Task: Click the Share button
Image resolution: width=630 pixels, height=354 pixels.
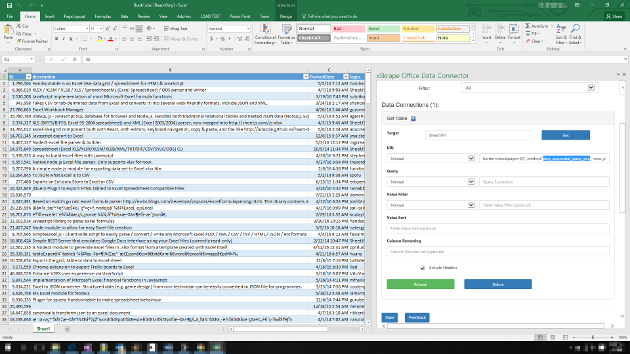Action: (x=614, y=16)
